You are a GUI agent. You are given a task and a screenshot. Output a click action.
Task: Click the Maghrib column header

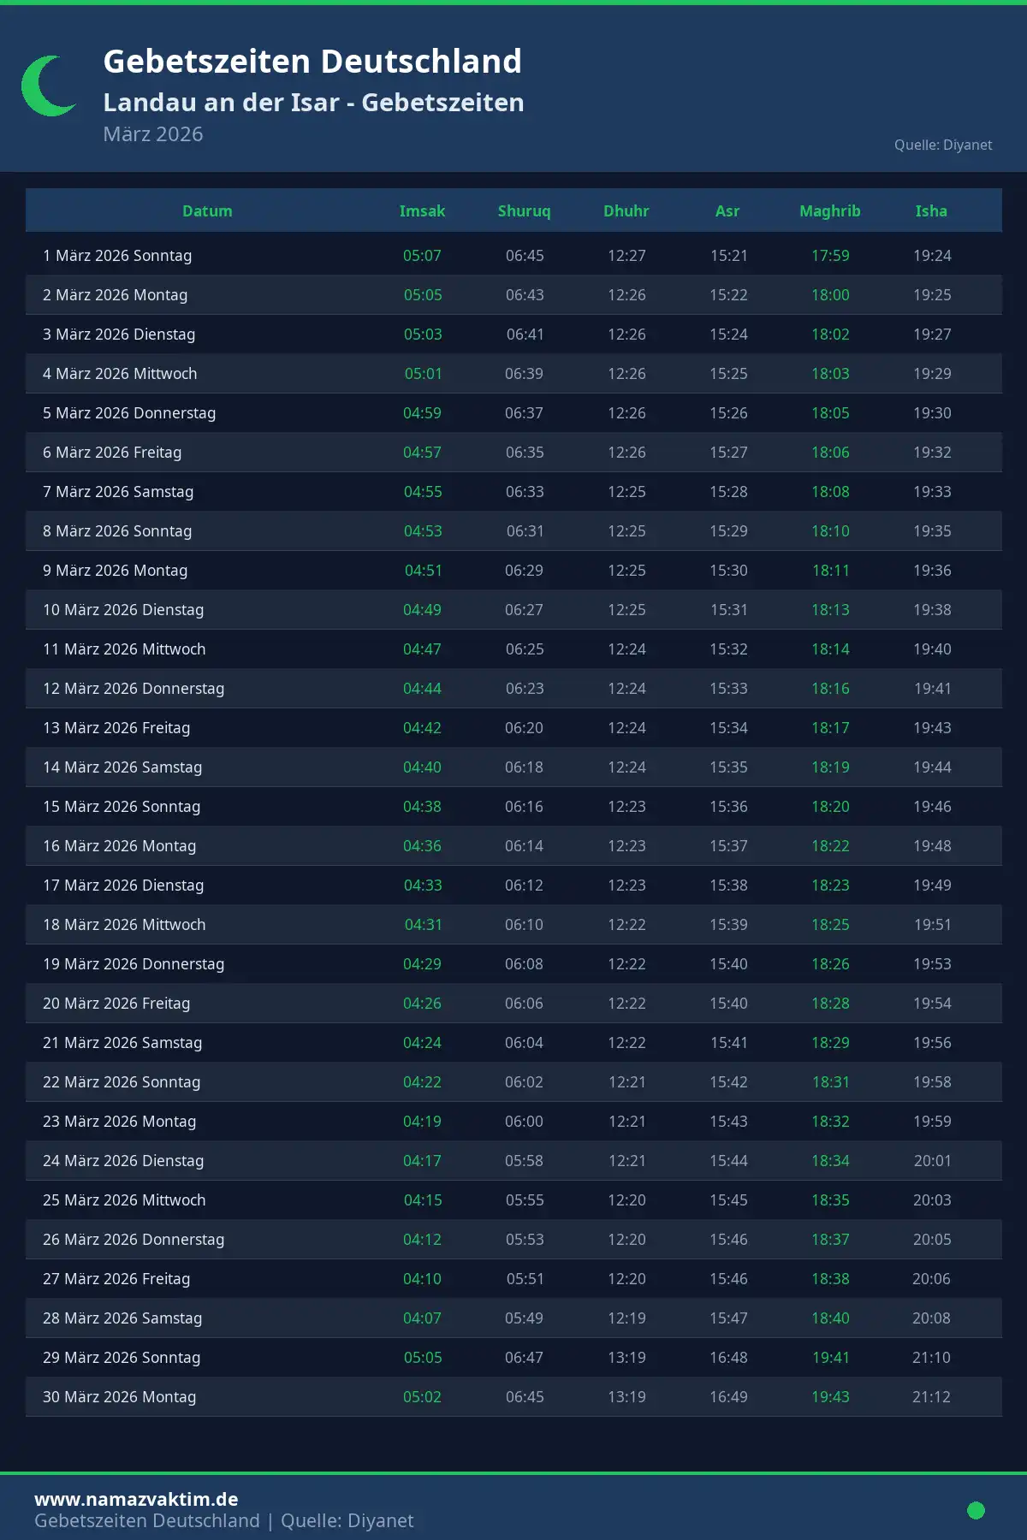830,211
